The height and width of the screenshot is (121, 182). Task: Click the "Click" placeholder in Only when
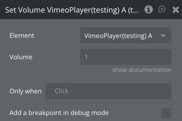[62, 91]
